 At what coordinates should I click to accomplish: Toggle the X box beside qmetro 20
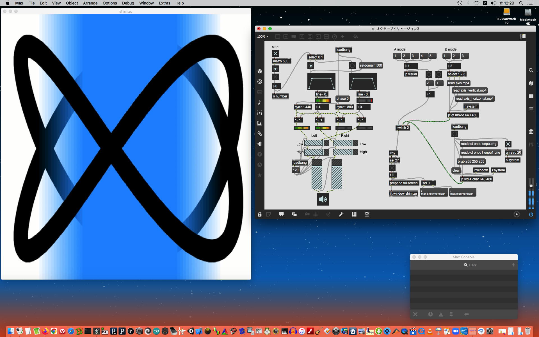click(x=508, y=144)
